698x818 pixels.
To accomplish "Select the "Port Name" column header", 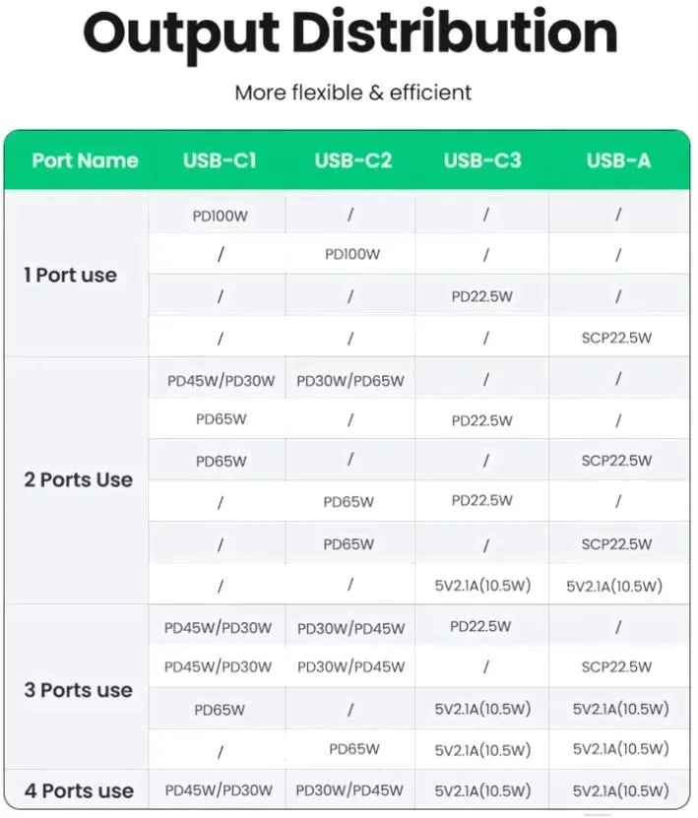I will pyautogui.click(x=85, y=160).
